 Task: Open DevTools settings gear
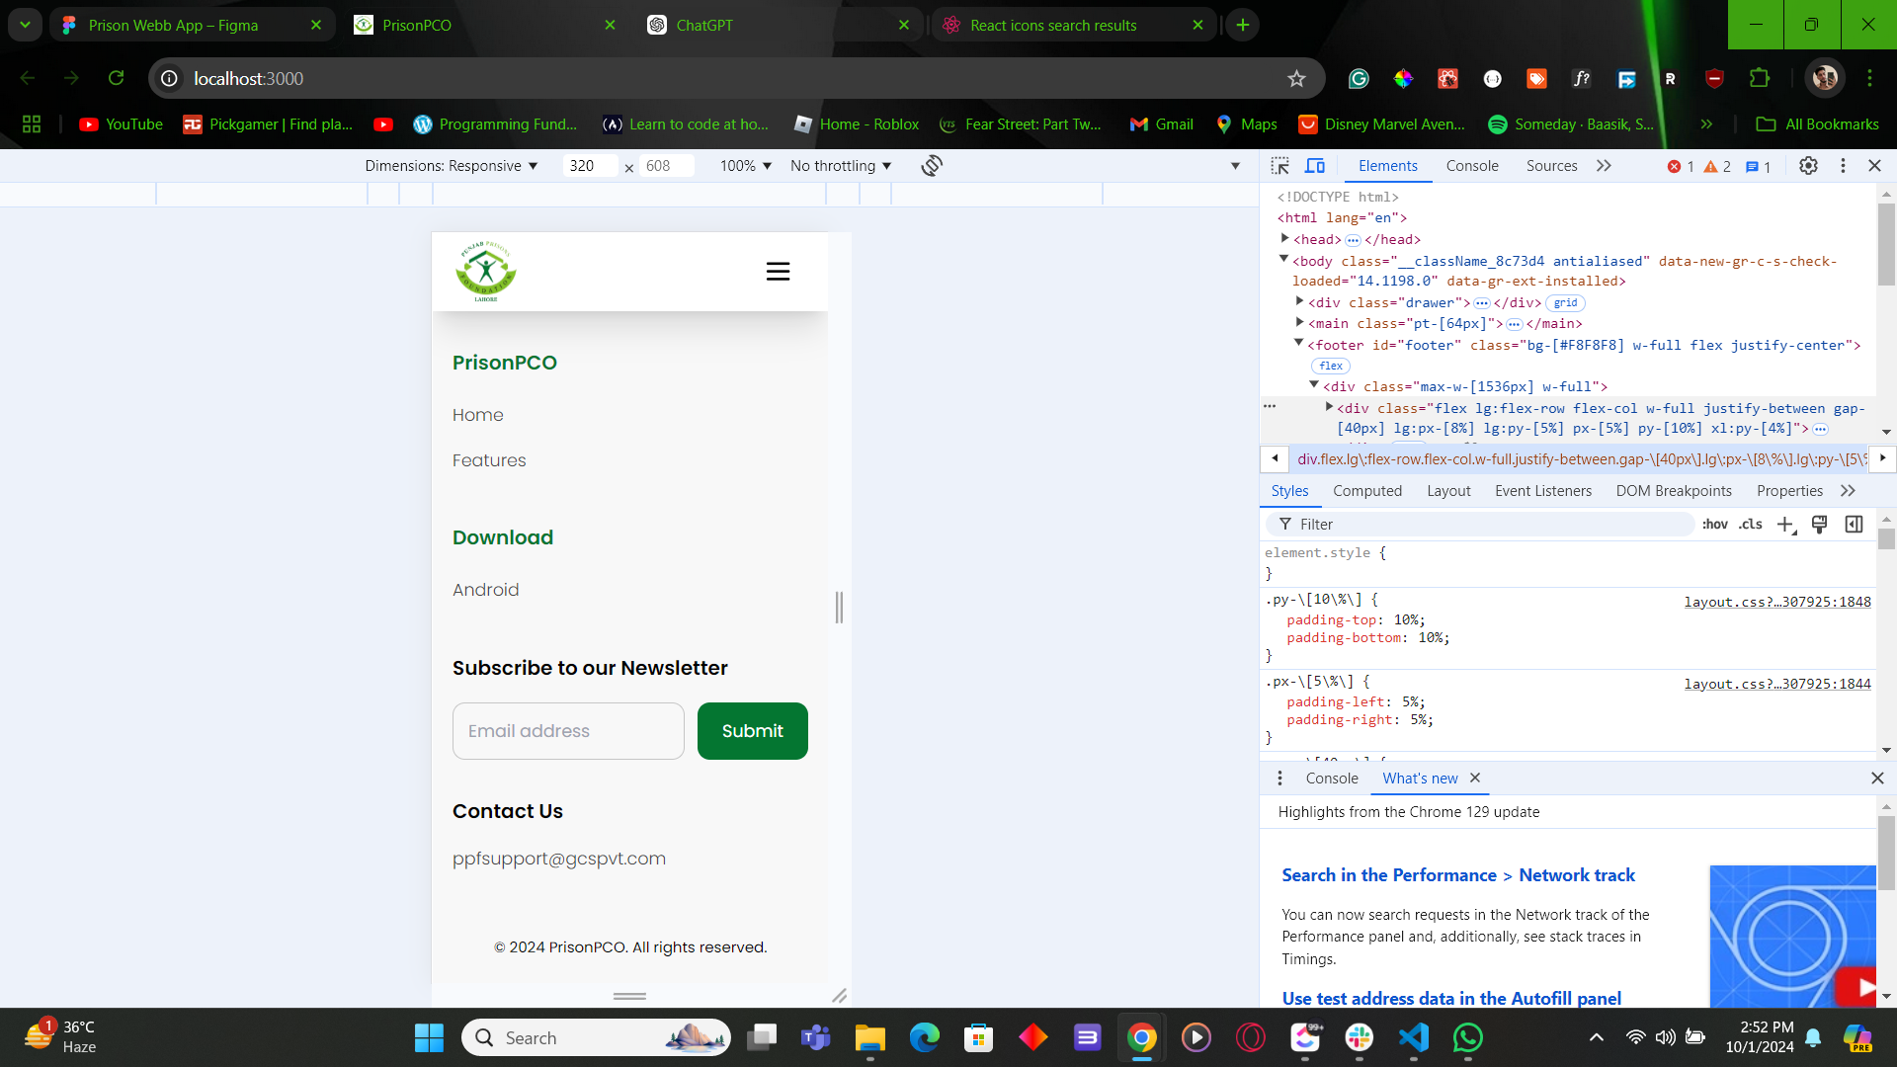[1808, 166]
